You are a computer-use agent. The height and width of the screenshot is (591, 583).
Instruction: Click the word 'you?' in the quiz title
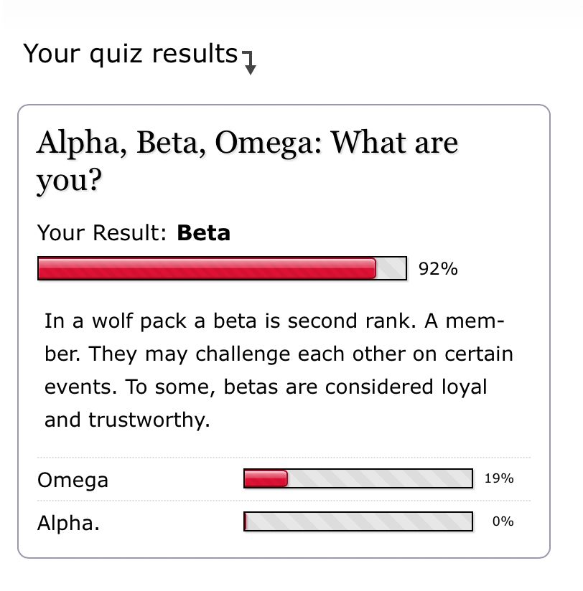(69, 180)
